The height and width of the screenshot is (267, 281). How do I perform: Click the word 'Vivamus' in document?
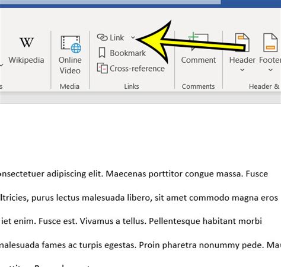(x=96, y=221)
